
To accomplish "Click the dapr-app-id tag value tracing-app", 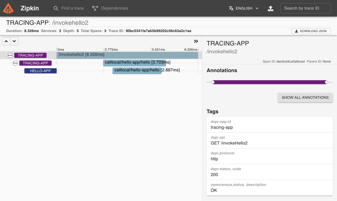I will tap(222, 127).
